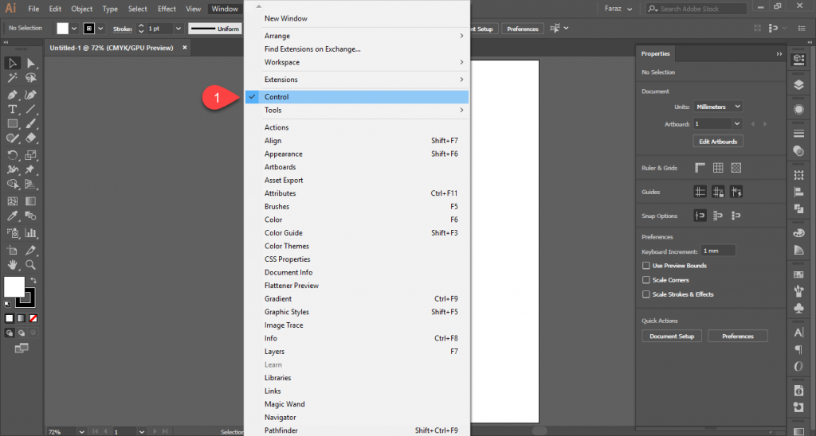The image size is (816, 436).
Task: Open the Layers panel icon in right dock
Action: 798,84
